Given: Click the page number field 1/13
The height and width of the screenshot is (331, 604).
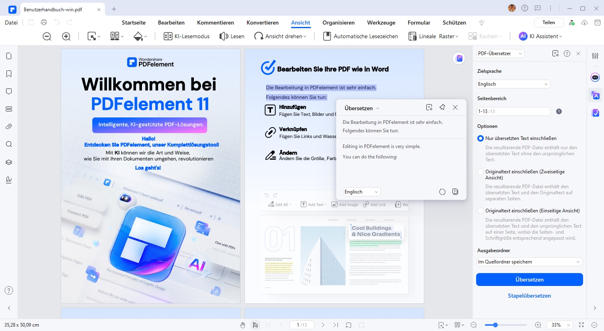Looking at the screenshot, I should click(x=302, y=325).
